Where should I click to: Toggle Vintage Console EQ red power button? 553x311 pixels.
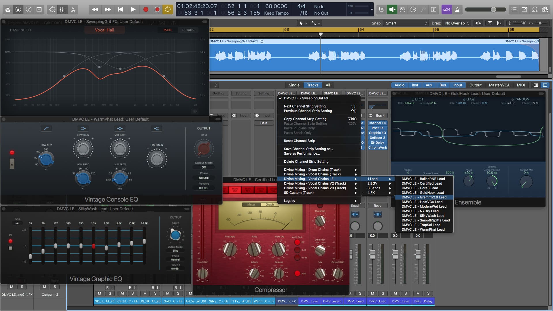click(12, 152)
